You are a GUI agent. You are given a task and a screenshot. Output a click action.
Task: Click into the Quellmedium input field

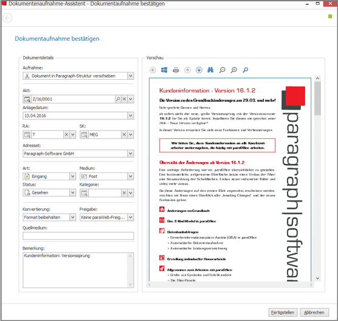pyautogui.click(x=78, y=236)
